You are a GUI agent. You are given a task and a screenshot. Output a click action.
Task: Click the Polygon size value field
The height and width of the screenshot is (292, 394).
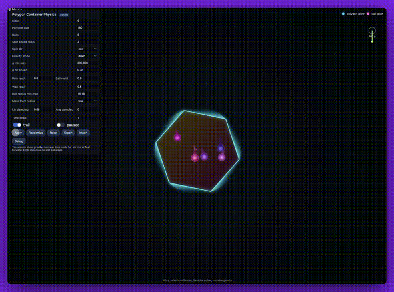tap(87, 28)
